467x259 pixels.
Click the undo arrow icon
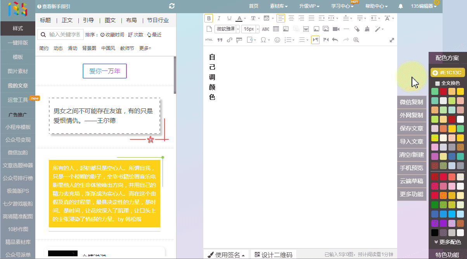(x=335, y=39)
